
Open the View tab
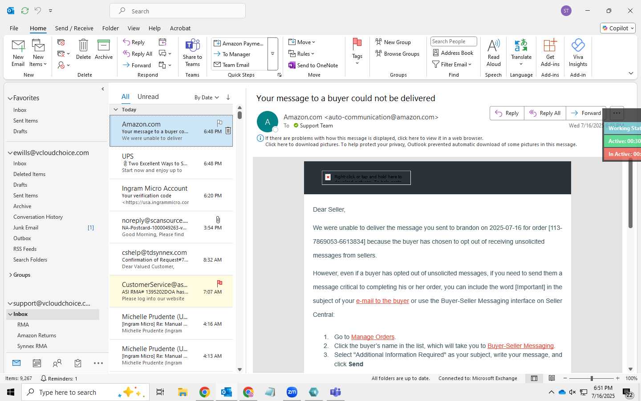(134, 28)
